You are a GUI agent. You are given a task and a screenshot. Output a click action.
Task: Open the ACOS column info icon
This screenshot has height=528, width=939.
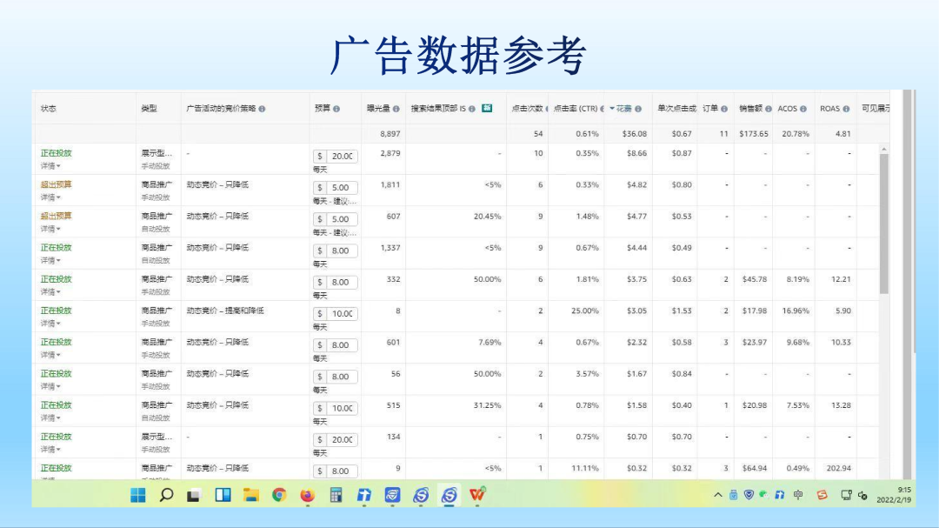802,108
